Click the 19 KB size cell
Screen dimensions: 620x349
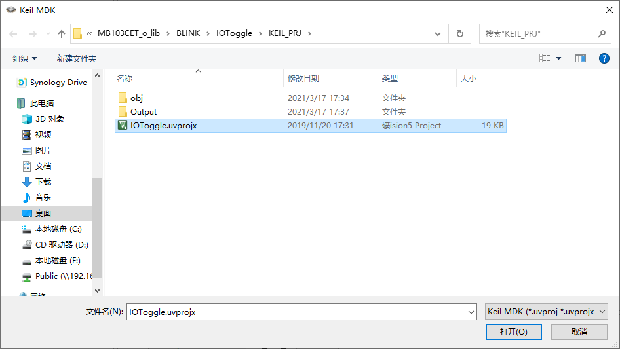click(493, 126)
